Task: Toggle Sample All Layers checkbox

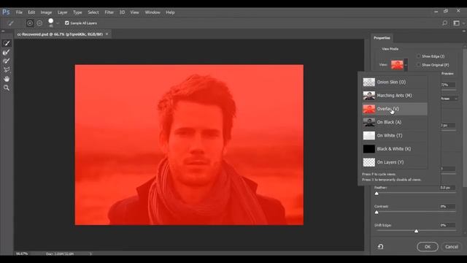Action: click(x=66, y=23)
